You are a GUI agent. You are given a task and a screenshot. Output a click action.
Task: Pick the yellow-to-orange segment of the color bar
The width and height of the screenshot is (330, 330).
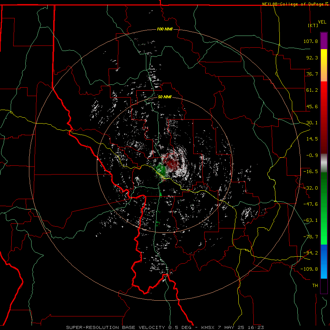[324, 65]
